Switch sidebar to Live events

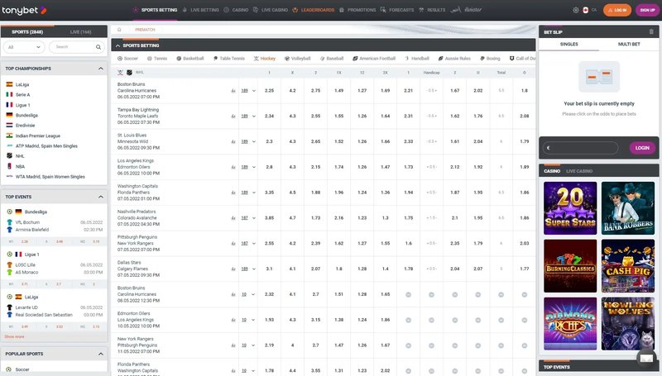click(x=81, y=31)
